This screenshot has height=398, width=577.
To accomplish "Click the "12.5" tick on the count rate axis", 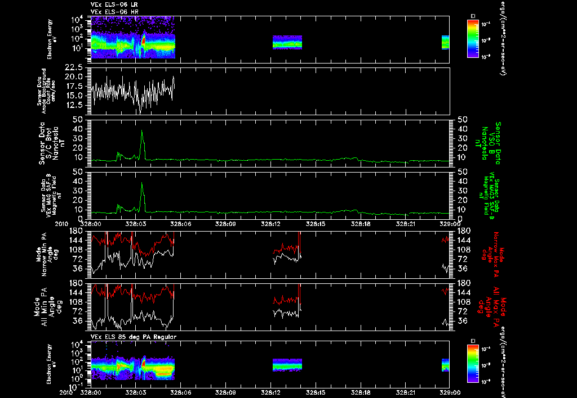I will pos(73,105).
